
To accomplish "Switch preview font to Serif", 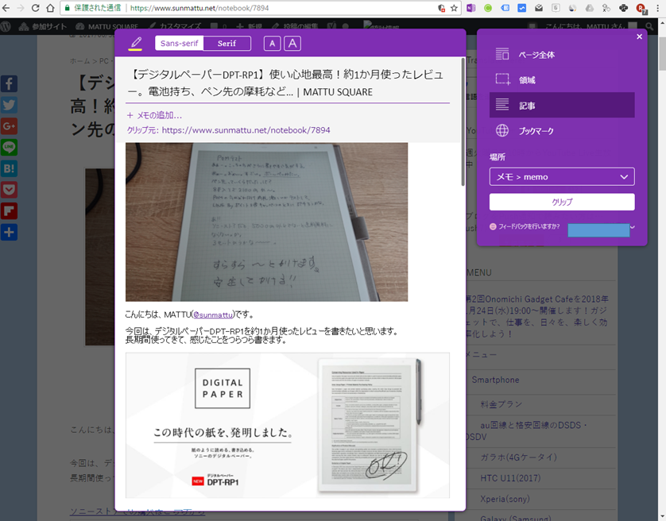I will click(227, 44).
